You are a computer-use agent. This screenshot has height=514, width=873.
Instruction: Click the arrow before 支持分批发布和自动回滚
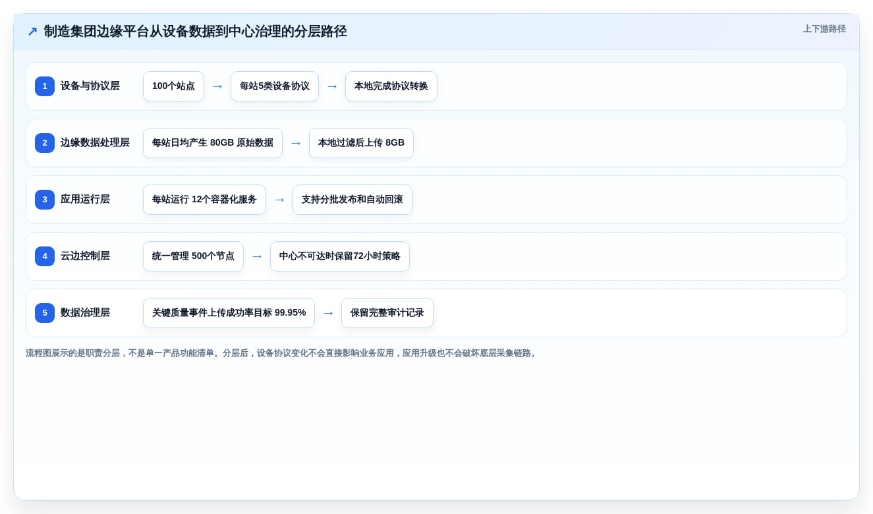click(x=279, y=200)
